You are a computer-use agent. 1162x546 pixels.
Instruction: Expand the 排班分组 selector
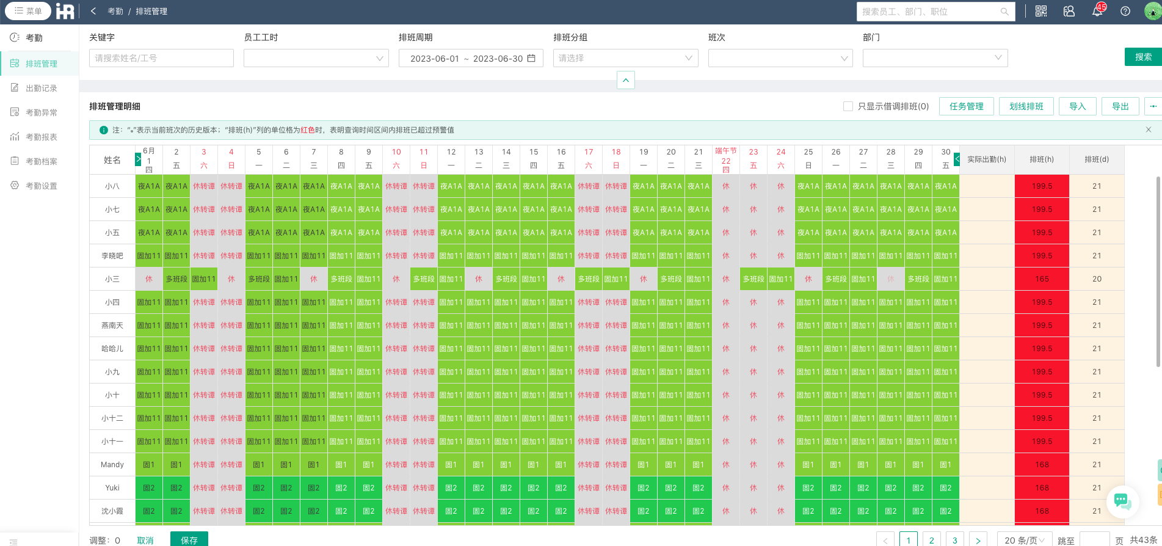click(x=625, y=58)
